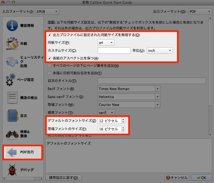Switch to the デバッグ section

click(x=27, y=170)
